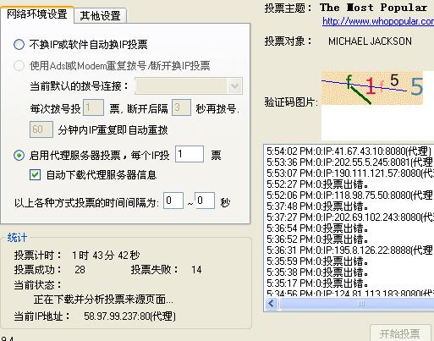This screenshot has height=341, width=434.
Task: Select the 网络环境设置 tab
Action: pos(37,14)
